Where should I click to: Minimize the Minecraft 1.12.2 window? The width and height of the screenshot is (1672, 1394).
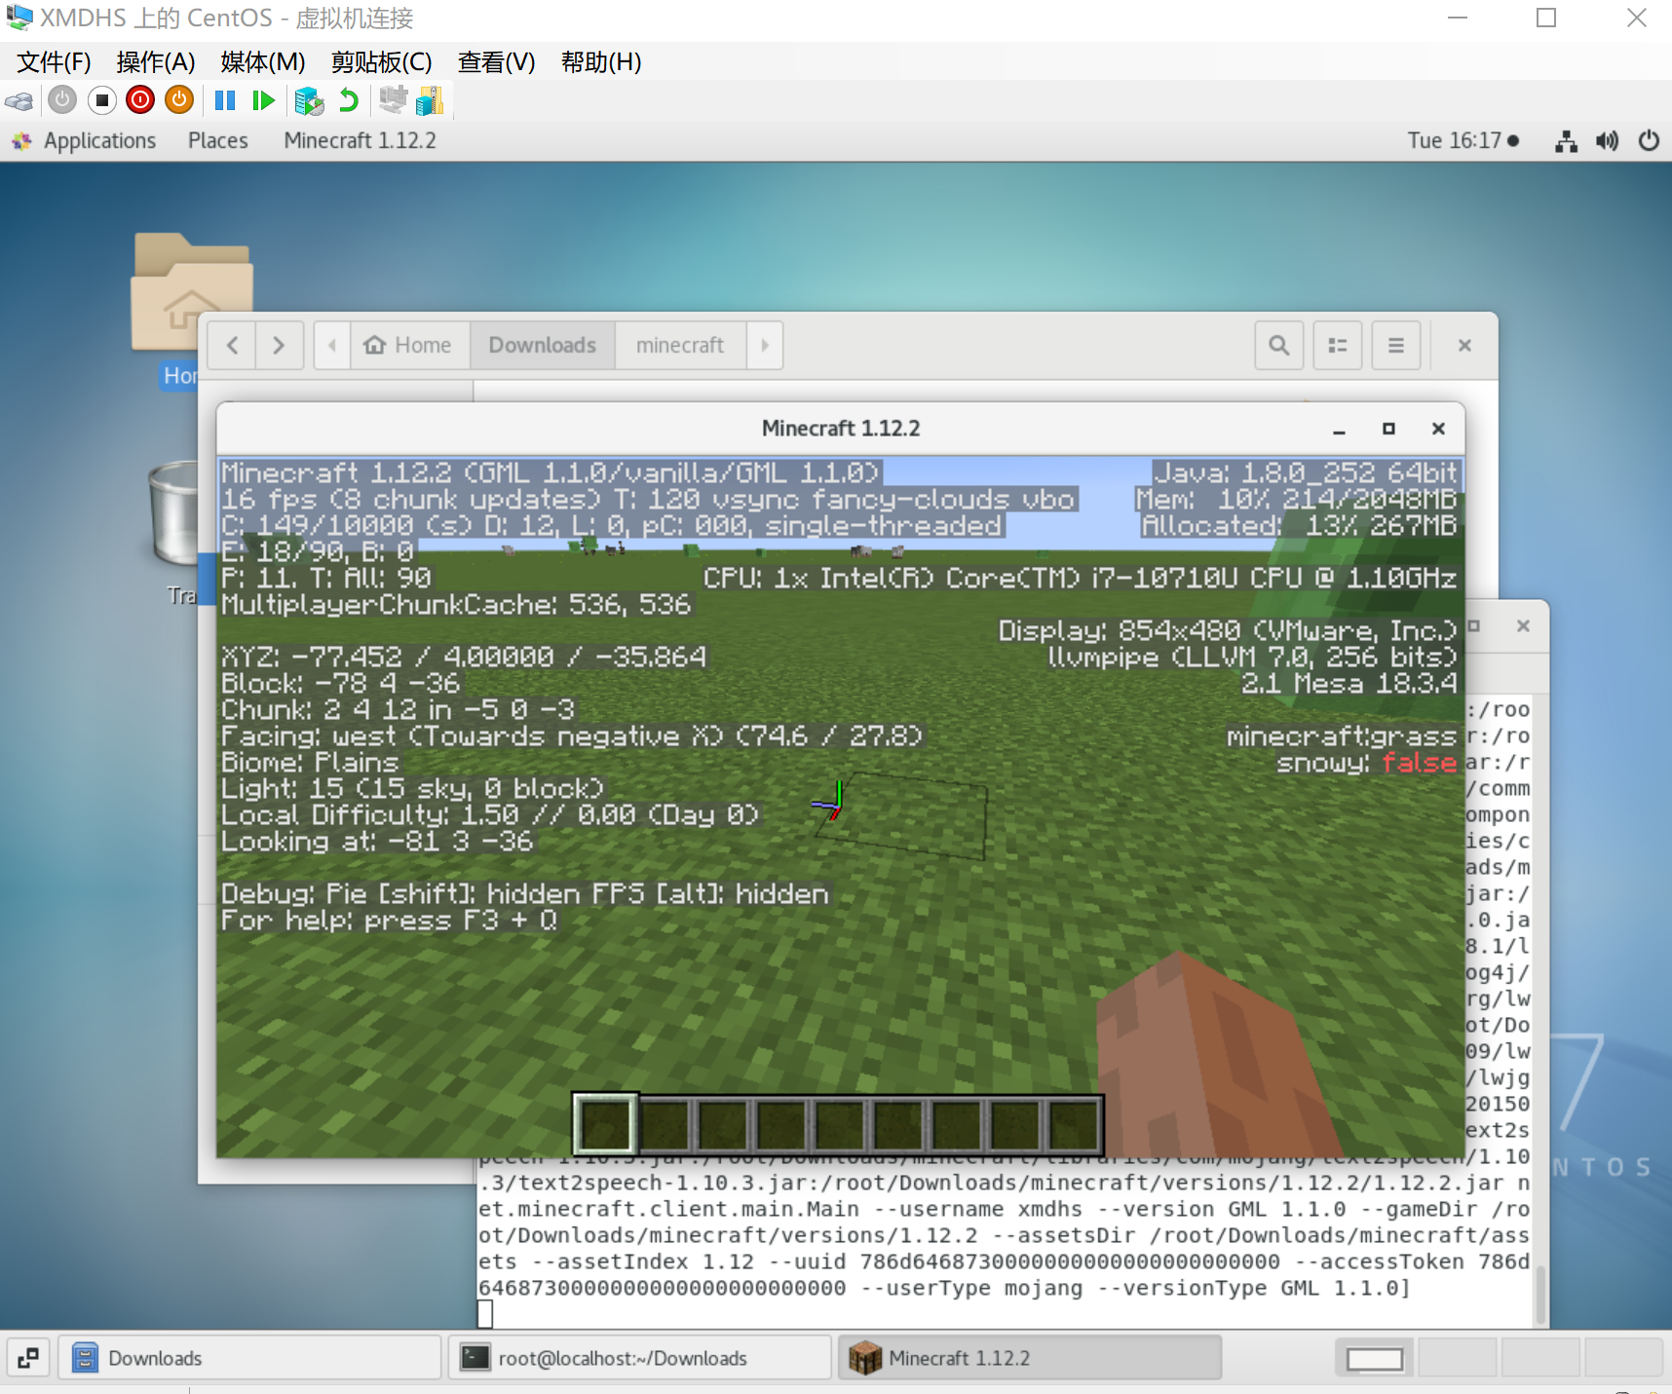tap(1340, 430)
